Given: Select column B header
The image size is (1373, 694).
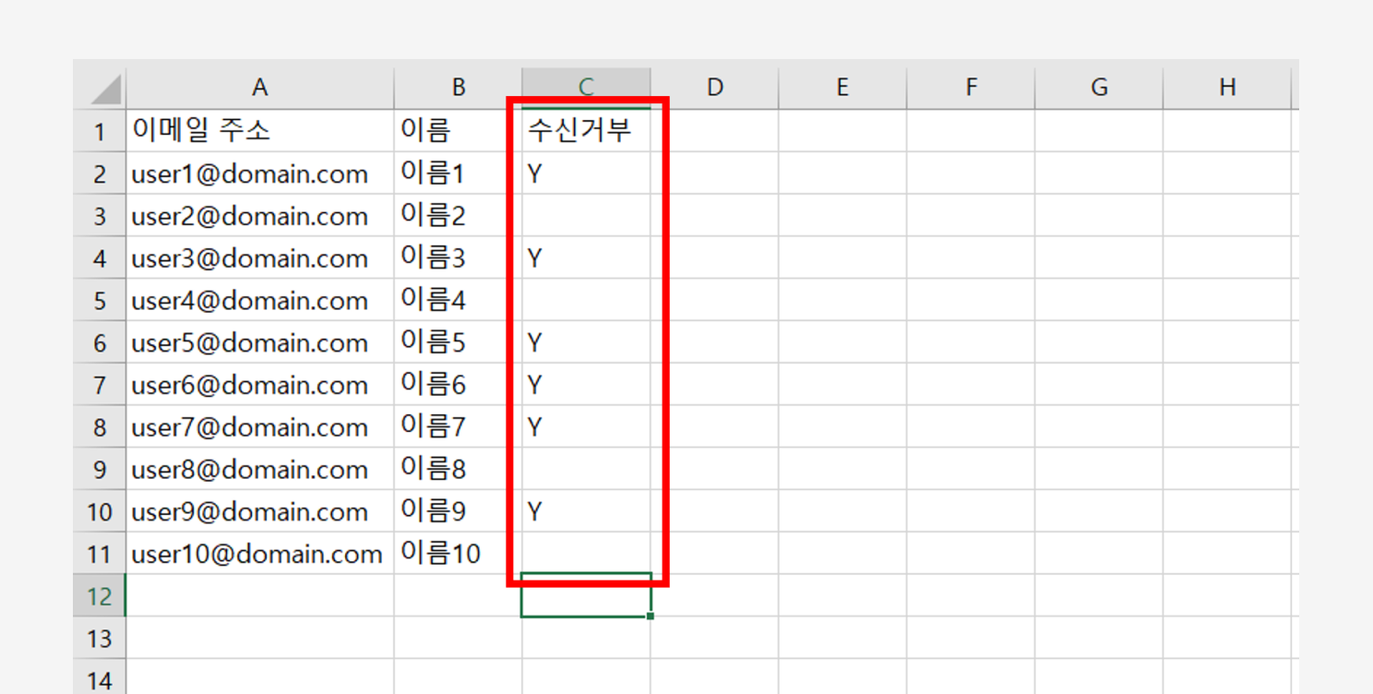Looking at the screenshot, I should click(x=458, y=88).
